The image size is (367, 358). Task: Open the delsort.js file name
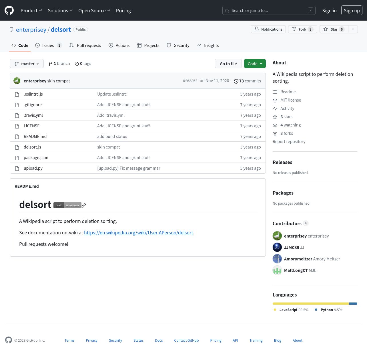32,147
